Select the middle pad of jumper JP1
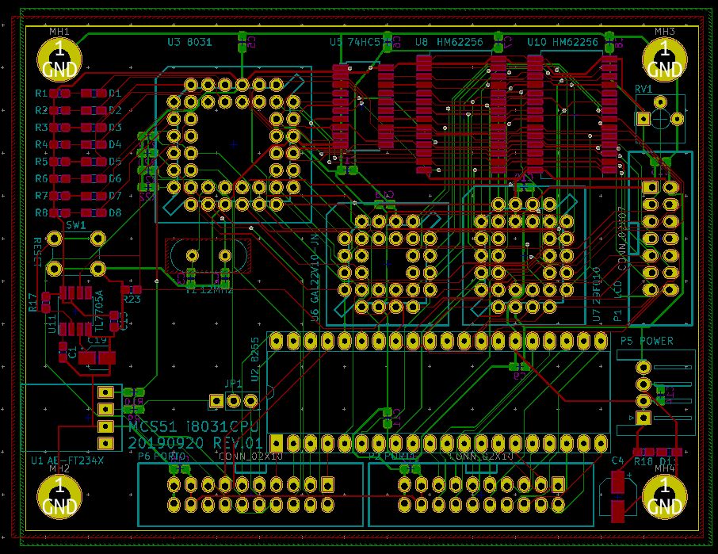The image size is (718, 554). [234, 402]
